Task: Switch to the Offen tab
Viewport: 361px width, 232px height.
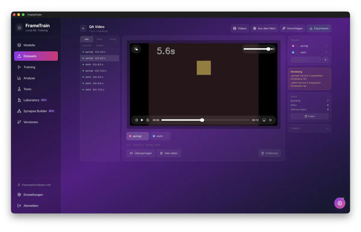Action: pos(100,39)
